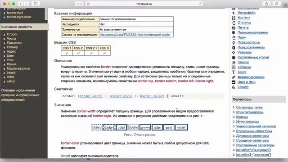Open the Селекторы тегов link
This screenshot has width=288, height=162.
249,107
